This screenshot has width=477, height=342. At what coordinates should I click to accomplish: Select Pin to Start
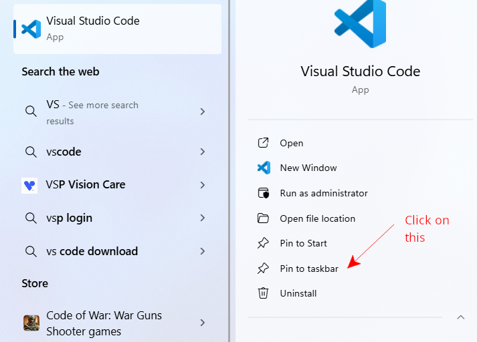(x=304, y=243)
